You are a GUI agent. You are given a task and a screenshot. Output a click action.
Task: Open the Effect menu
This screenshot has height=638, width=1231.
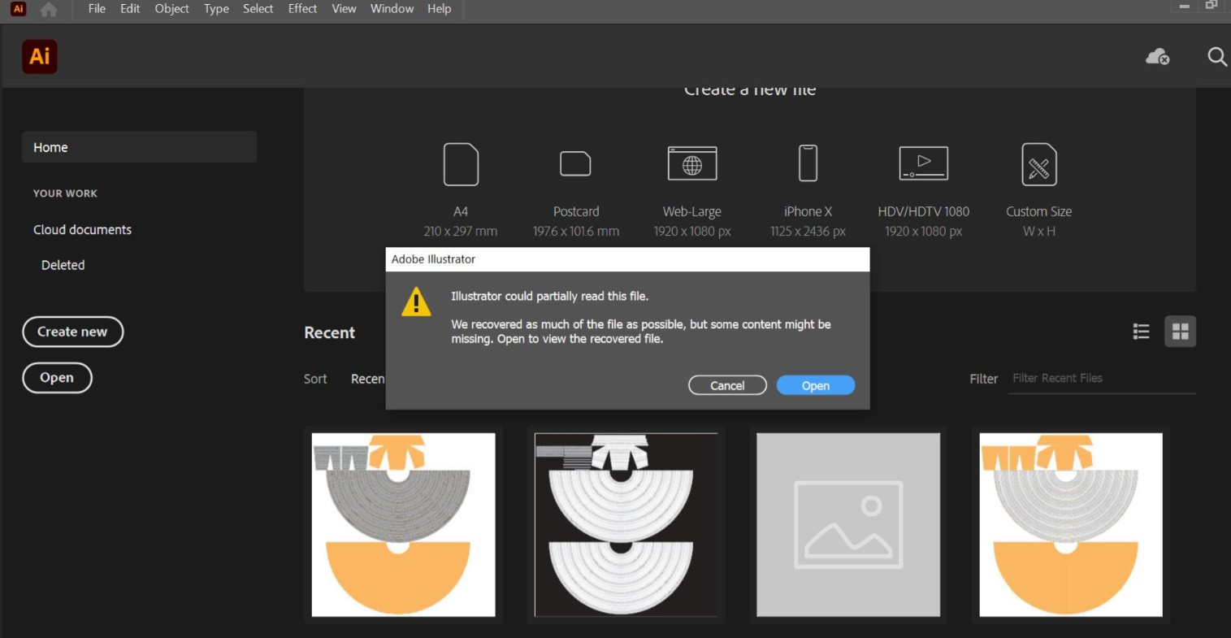click(x=302, y=9)
